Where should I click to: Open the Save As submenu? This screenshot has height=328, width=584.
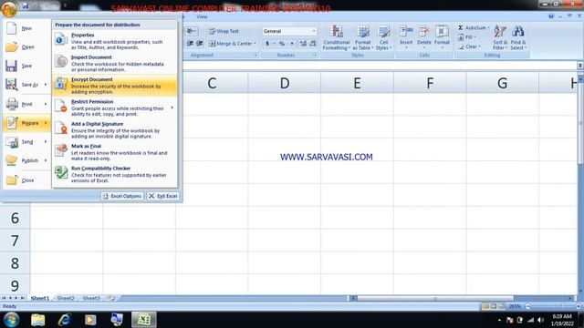(x=26, y=85)
